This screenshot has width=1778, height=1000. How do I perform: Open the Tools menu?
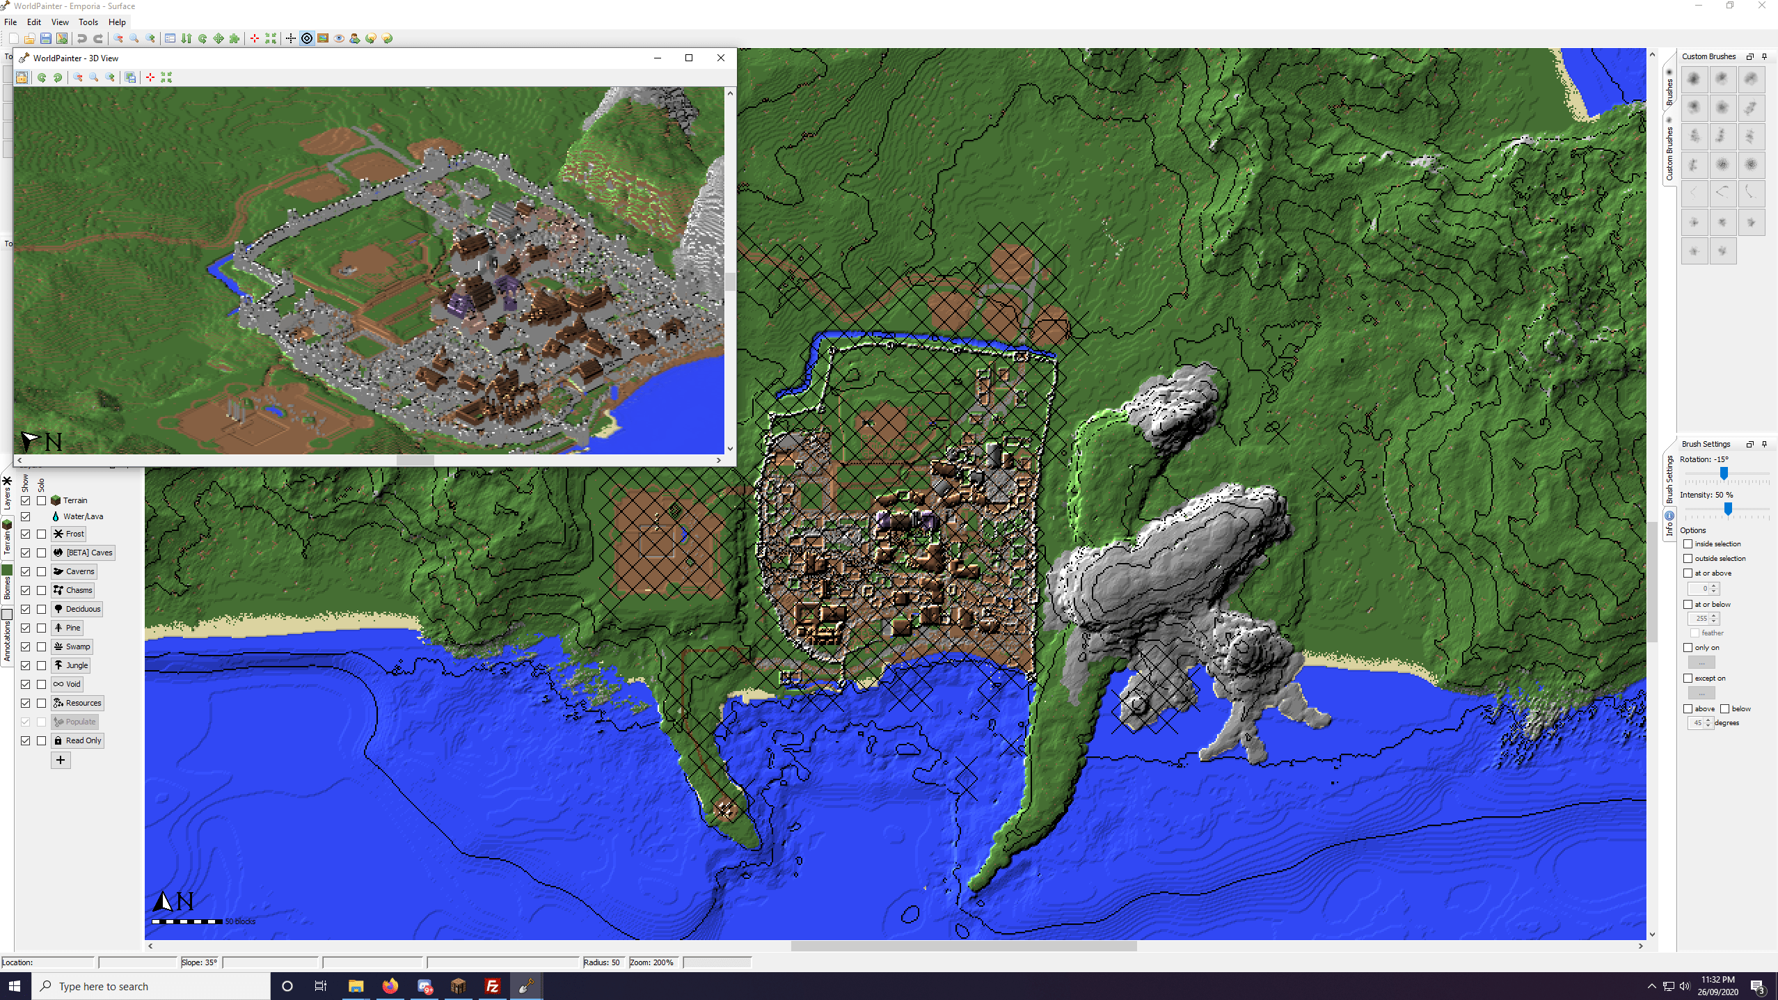point(88,22)
